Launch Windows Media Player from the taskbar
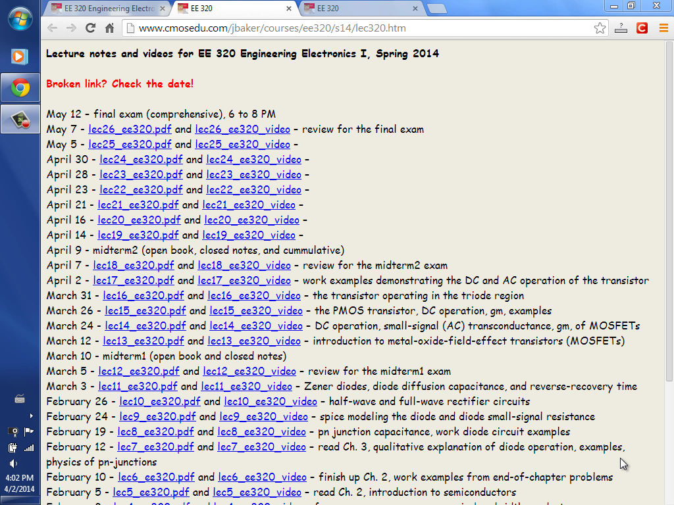The height and width of the screenshot is (505, 674). [20, 57]
